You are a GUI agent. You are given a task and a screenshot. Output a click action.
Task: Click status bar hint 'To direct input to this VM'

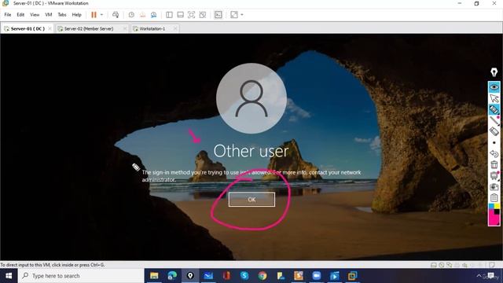(53, 265)
